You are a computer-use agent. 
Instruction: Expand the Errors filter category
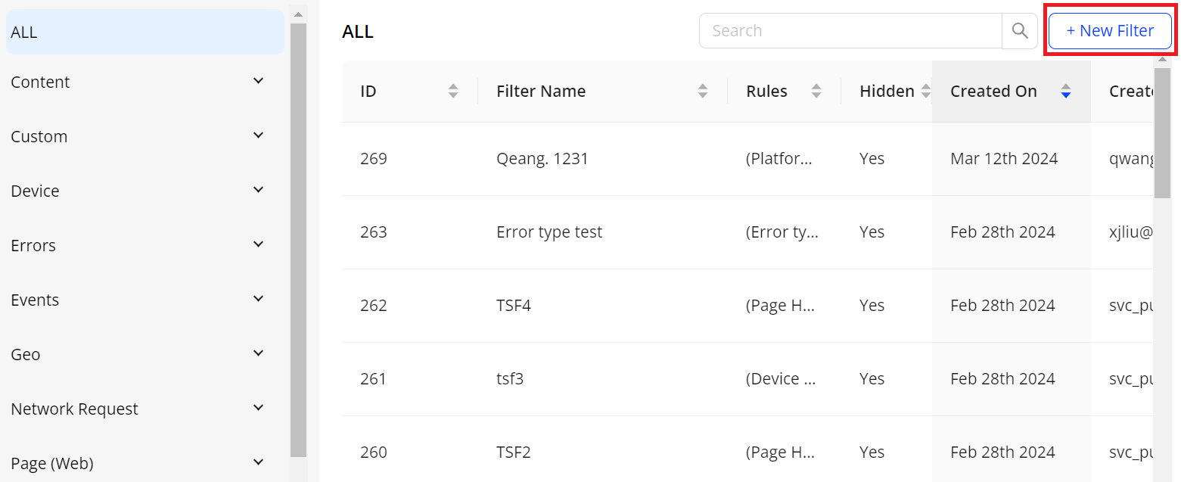[x=258, y=244]
